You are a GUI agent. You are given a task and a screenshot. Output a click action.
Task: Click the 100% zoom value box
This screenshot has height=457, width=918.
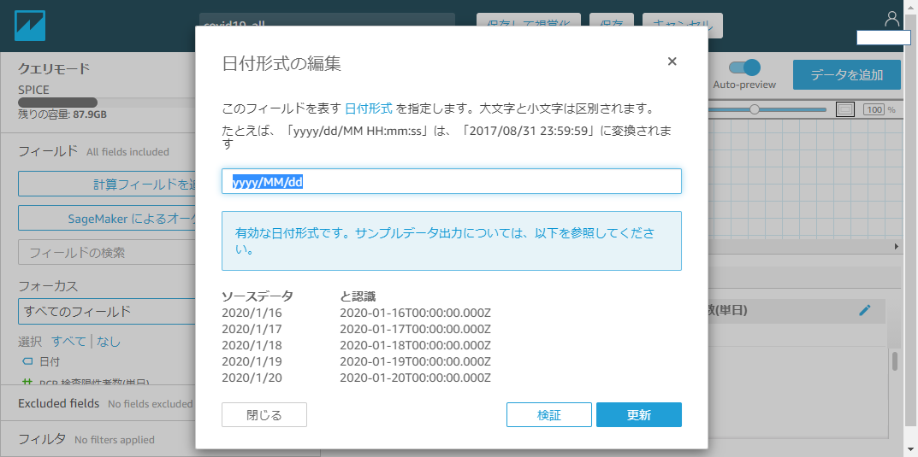pos(874,109)
